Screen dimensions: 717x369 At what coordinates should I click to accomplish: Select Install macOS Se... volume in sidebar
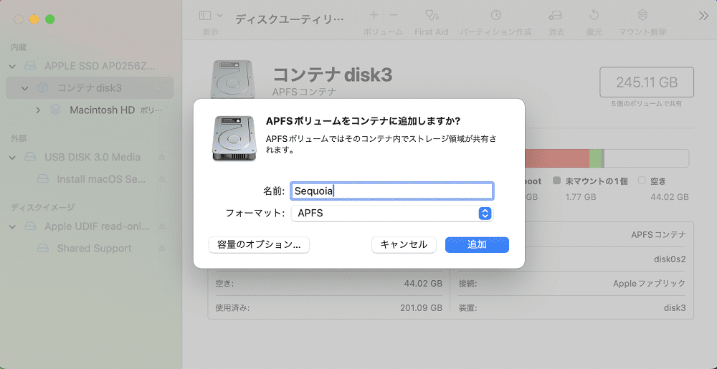point(103,179)
